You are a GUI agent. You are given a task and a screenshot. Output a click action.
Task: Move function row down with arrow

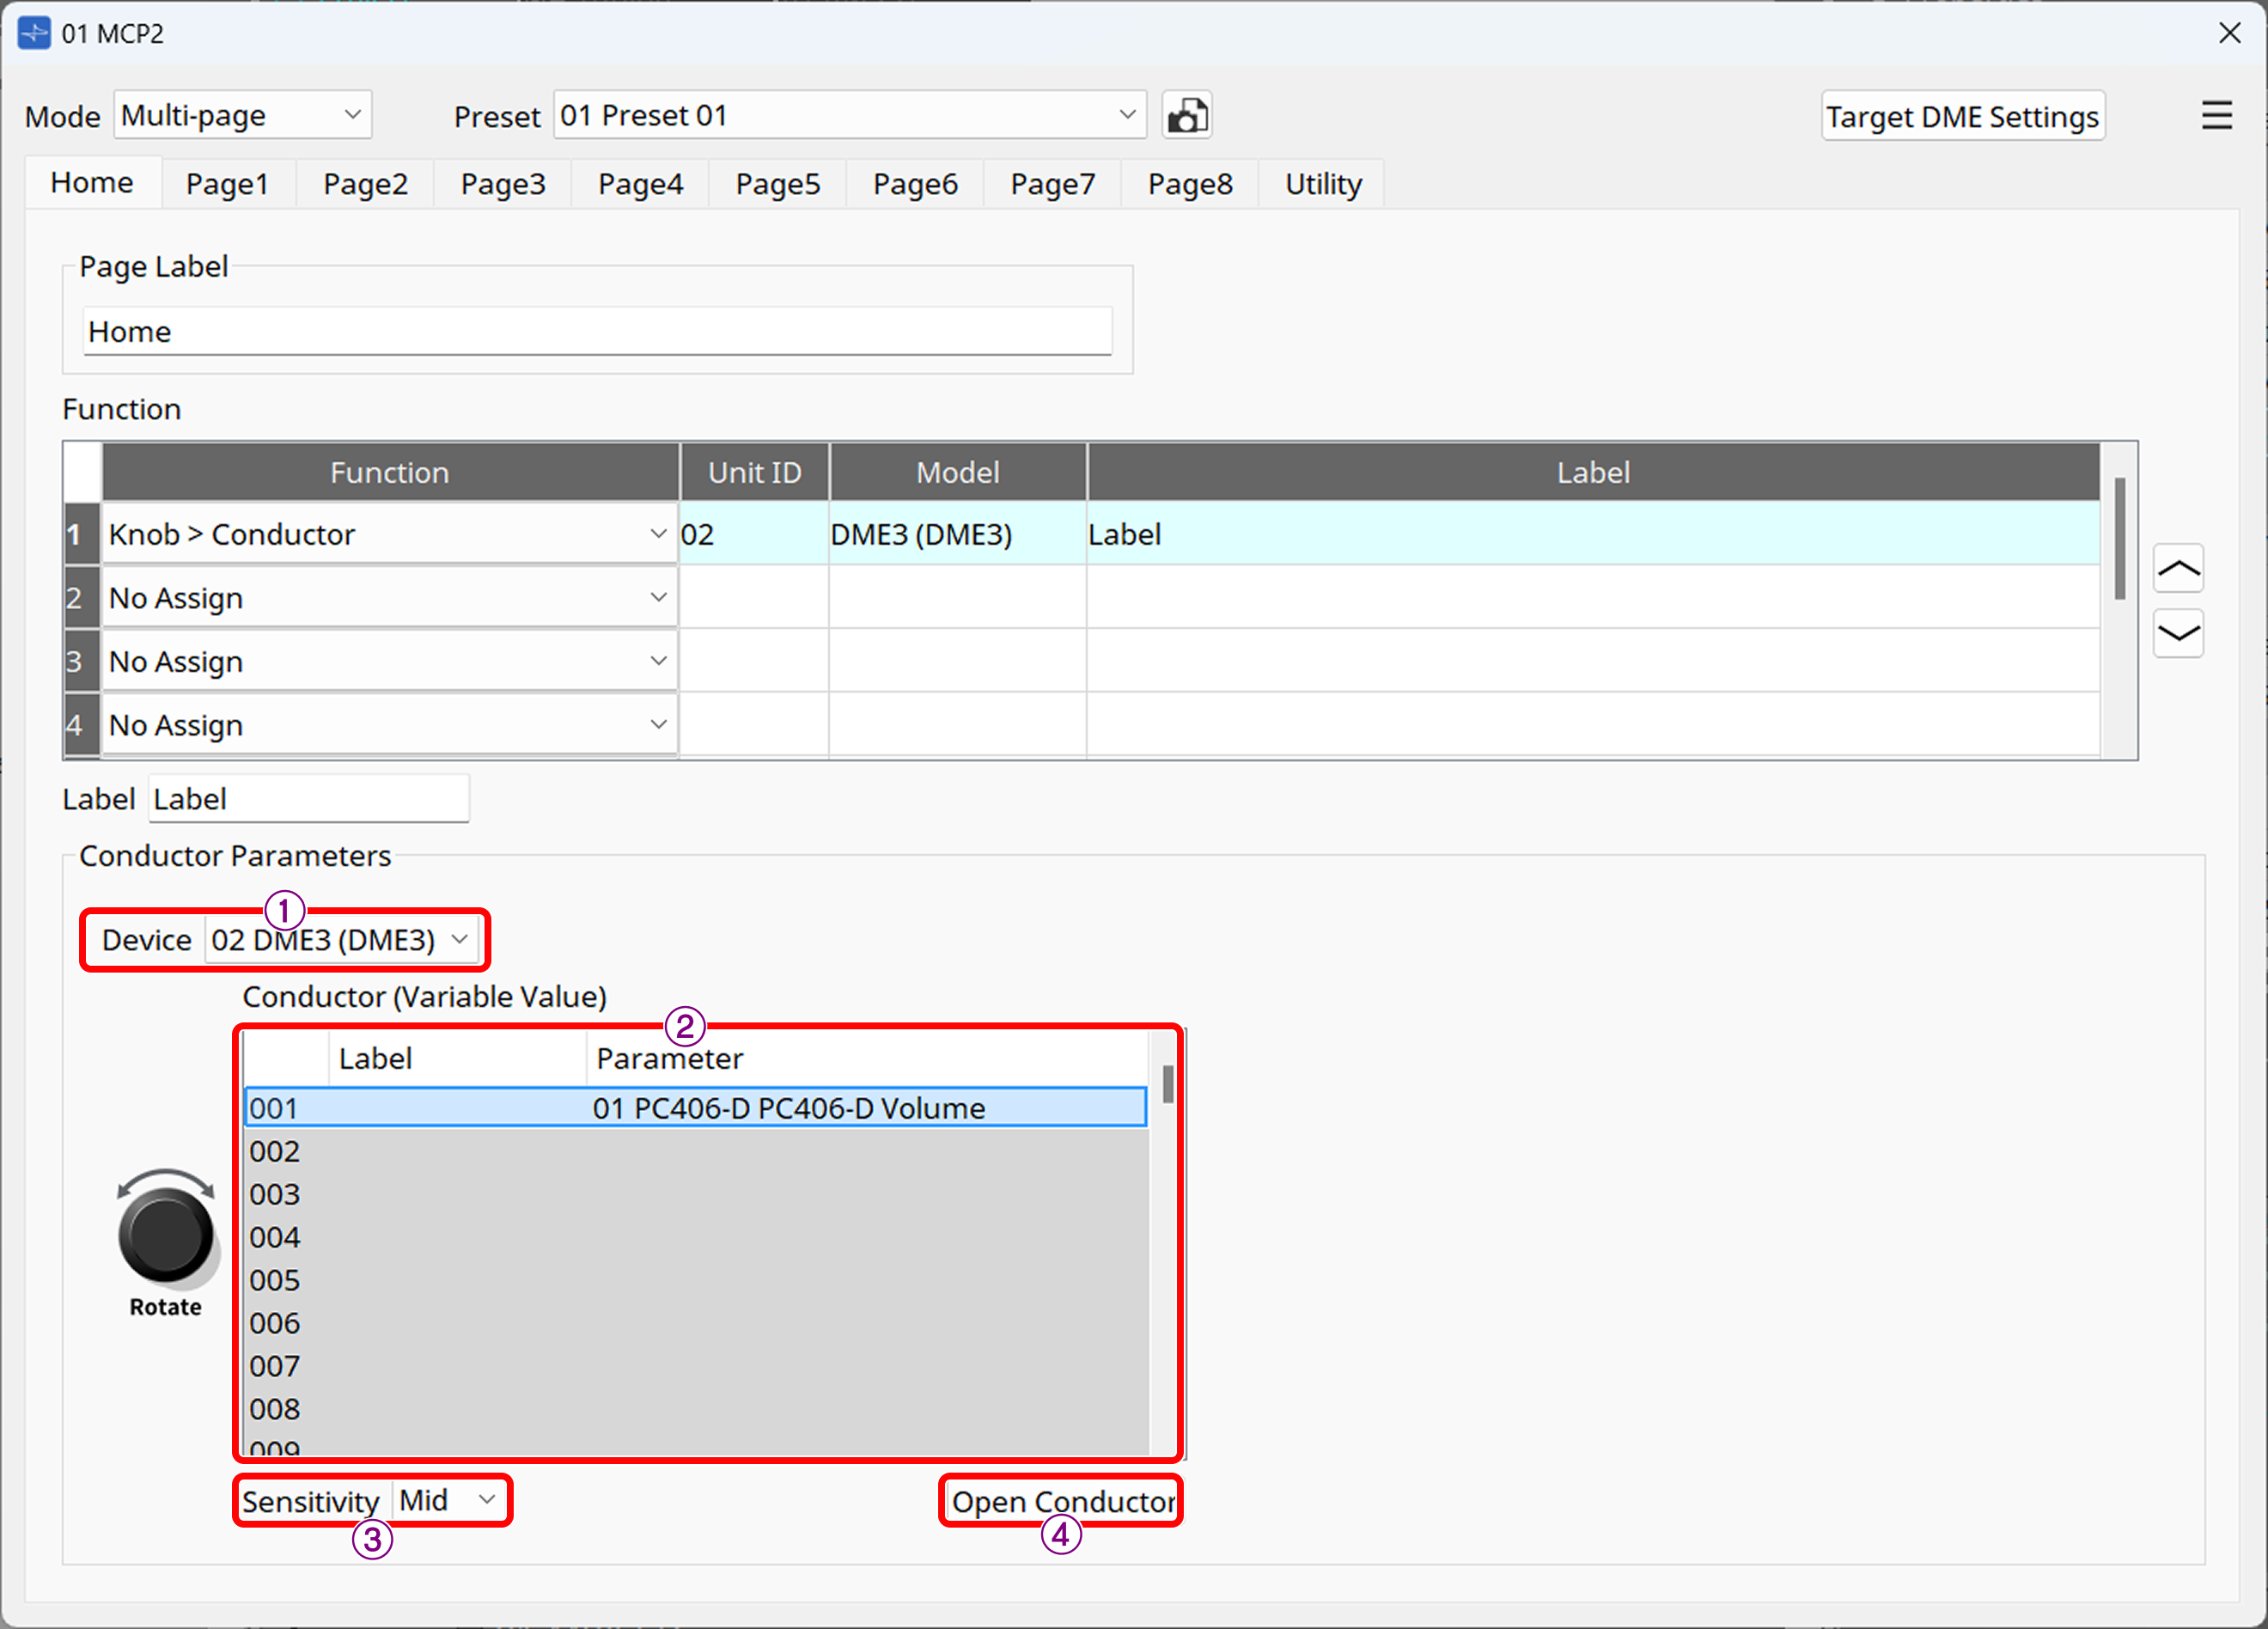[2178, 633]
